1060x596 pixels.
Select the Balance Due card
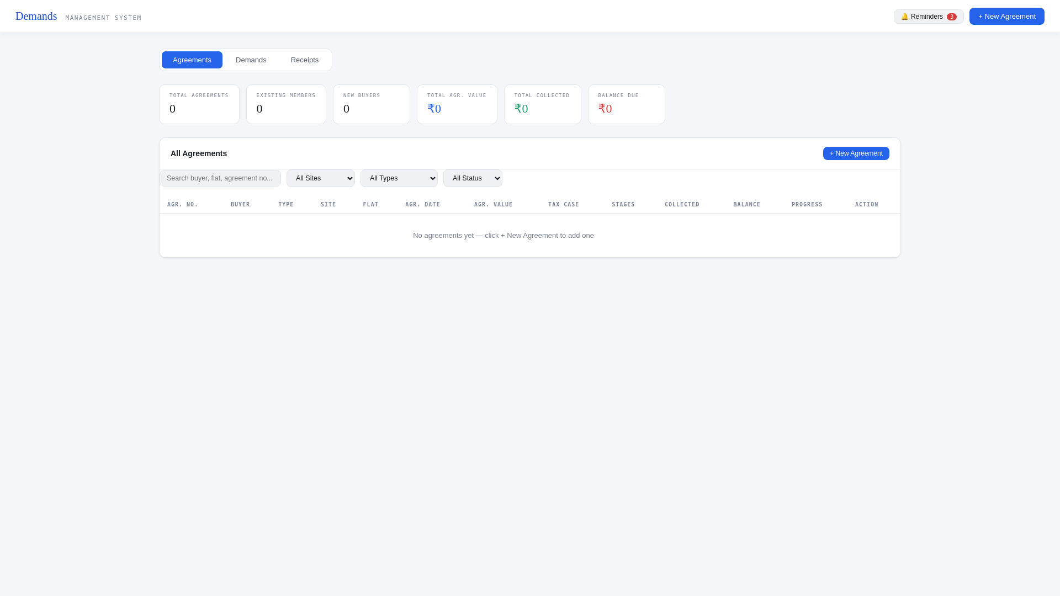coord(627,104)
